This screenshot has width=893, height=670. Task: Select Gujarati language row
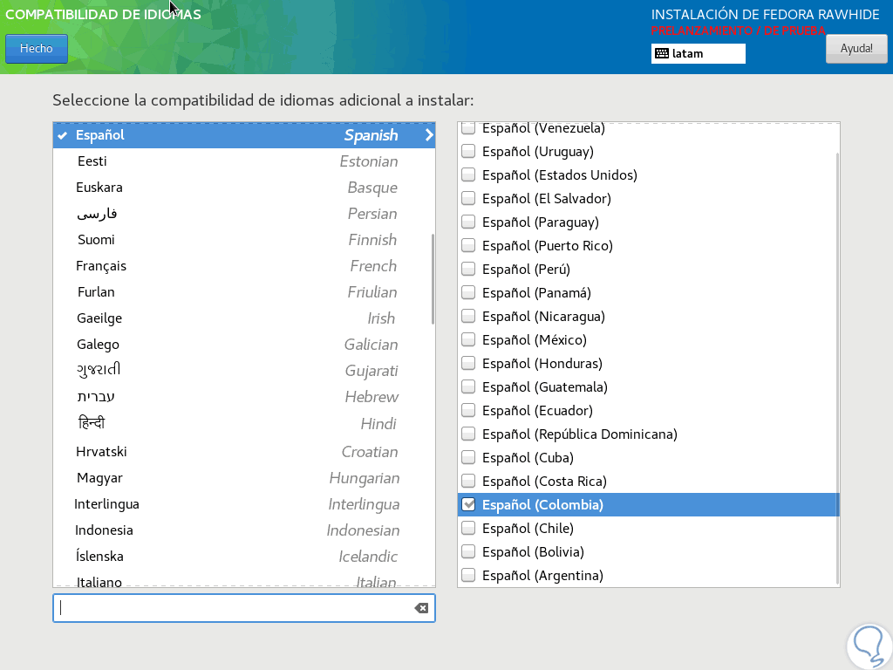pyautogui.click(x=244, y=371)
